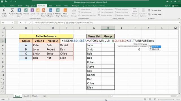The height and width of the screenshot is (101, 181).
Task: Select COLUMN from autocomplete list
Action: pyautogui.click(x=155, y=47)
